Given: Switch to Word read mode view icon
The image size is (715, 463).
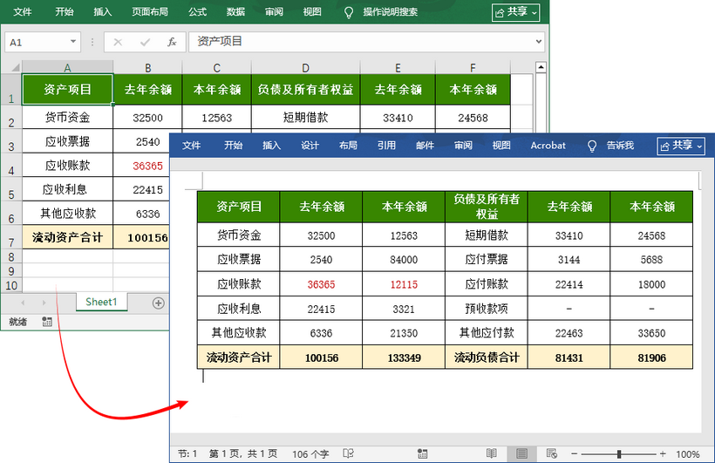Looking at the screenshot, I should pos(492,453).
